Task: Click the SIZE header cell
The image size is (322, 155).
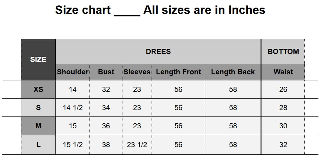Action: (x=38, y=59)
